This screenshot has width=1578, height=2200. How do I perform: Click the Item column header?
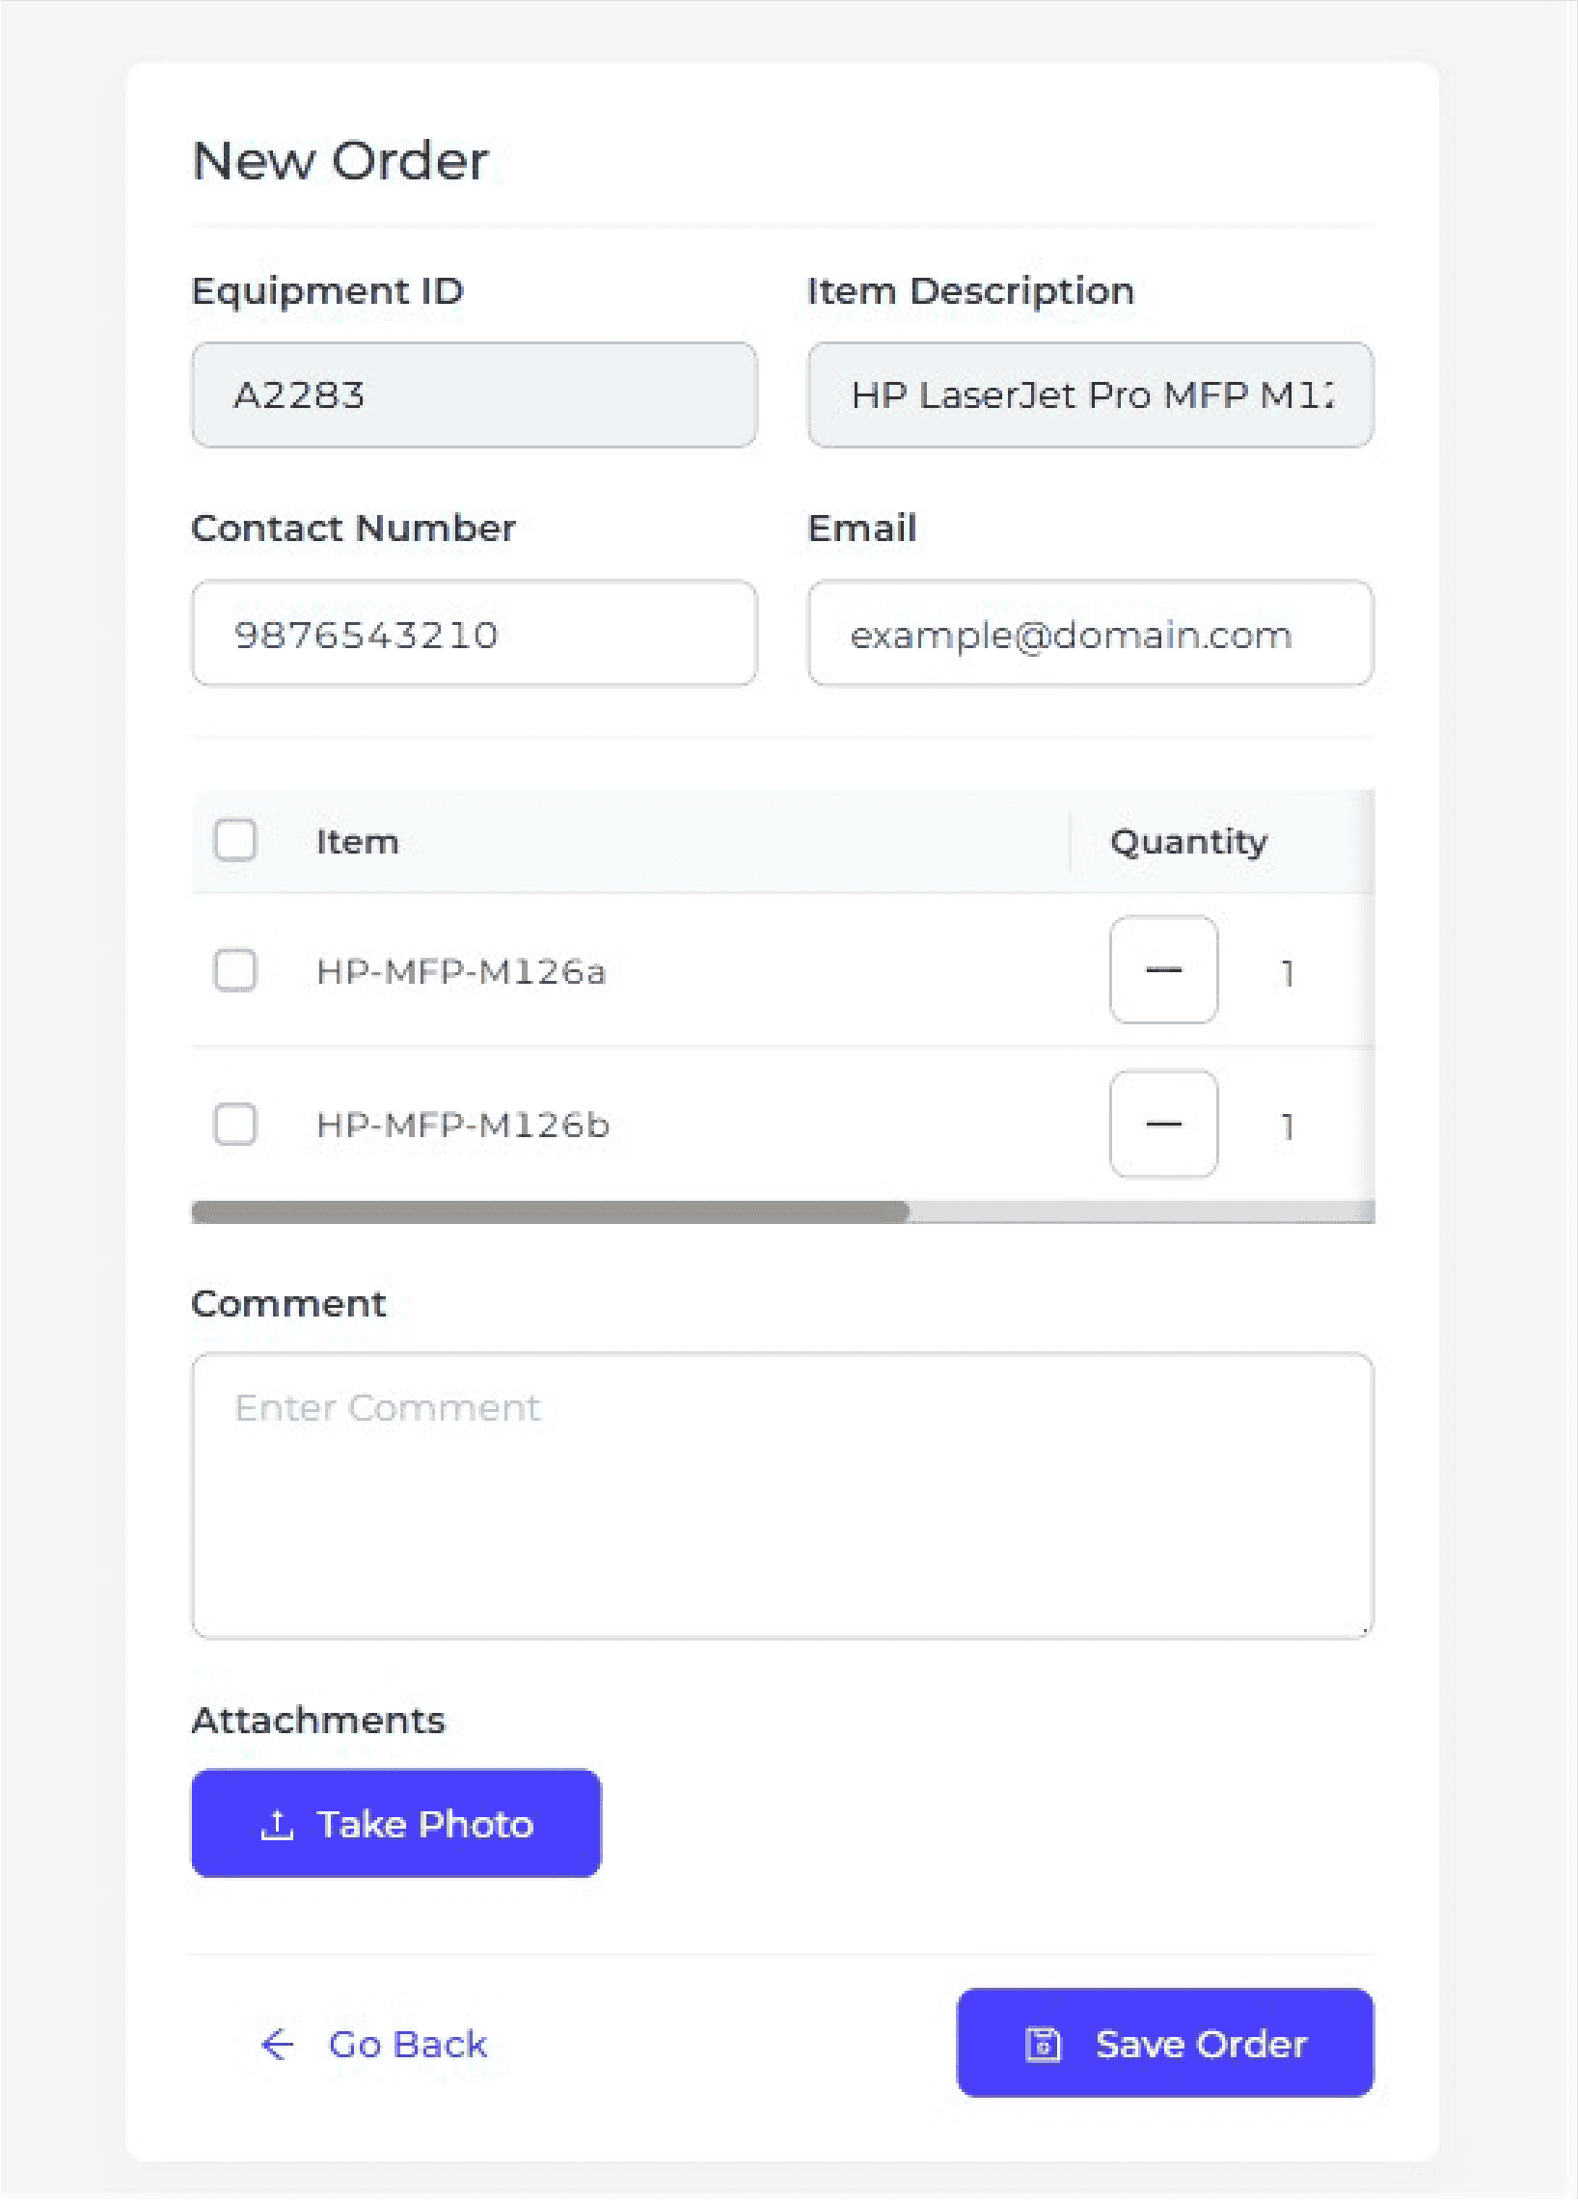[x=358, y=842]
